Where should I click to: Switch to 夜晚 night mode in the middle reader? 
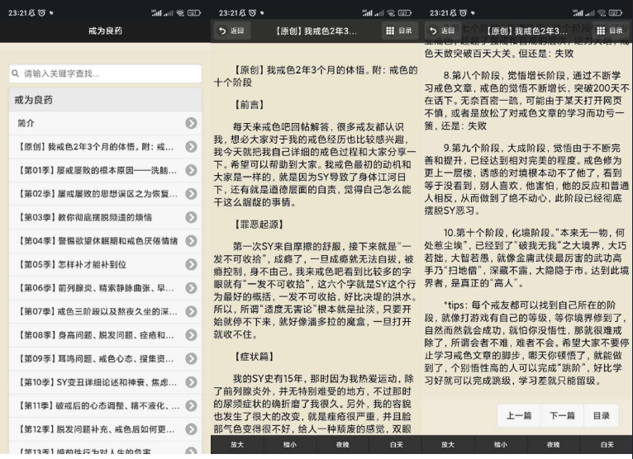coord(342,444)
